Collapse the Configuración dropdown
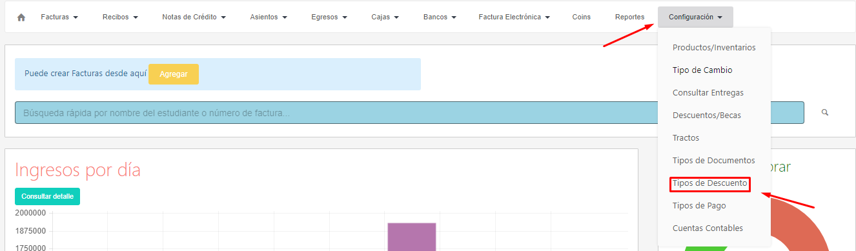 [x=695, y=17]
